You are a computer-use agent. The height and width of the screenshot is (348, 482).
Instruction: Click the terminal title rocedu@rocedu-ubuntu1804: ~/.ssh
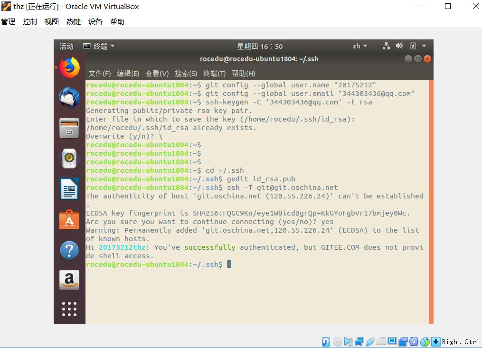coord(259,59)
